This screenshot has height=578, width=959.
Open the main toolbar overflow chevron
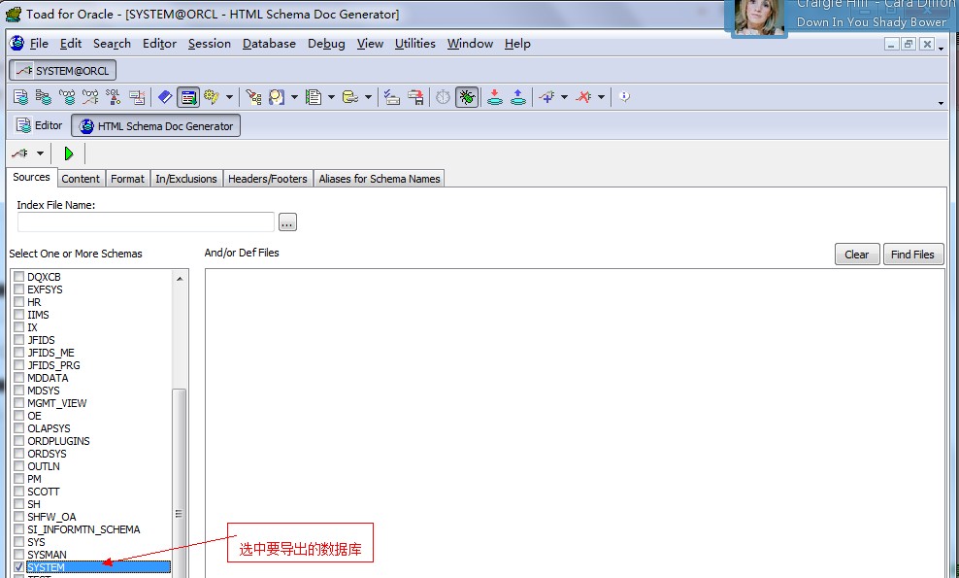tap(941, 103)
